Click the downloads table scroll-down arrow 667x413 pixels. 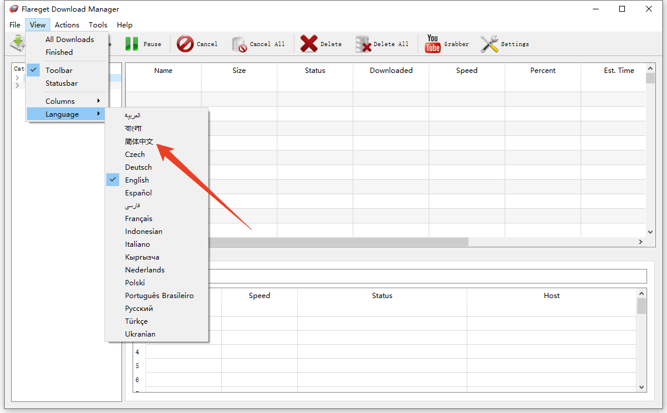pyautogui.click(x=650, y=232)
